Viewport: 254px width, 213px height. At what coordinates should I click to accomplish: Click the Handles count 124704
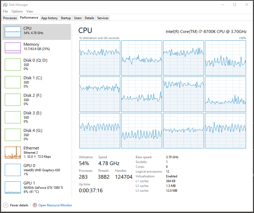click(124, 177)
